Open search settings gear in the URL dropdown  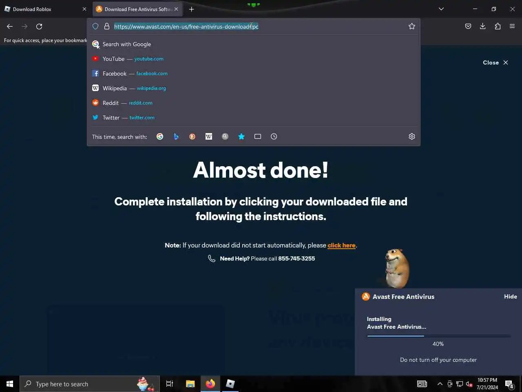(412, 136)
